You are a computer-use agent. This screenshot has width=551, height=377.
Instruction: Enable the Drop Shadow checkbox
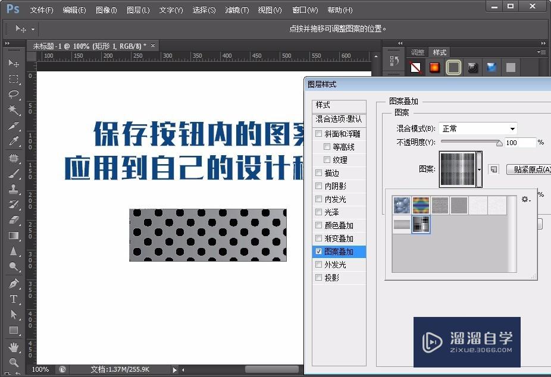[x=319, y=278]
